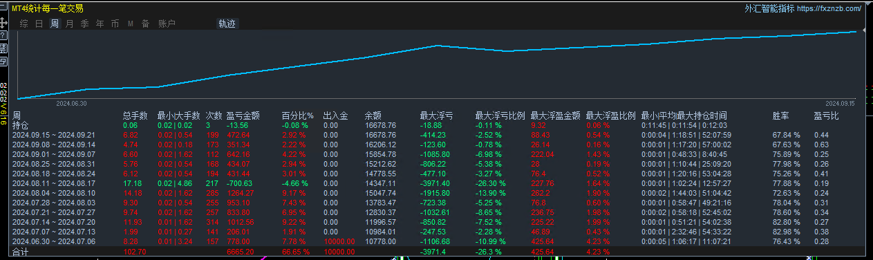
Task: Click the 最大浮盈金额 column header
Action: tap(555, 116)
